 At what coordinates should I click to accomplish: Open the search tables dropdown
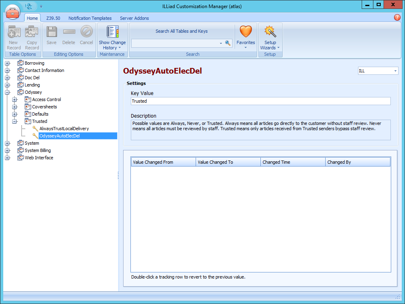(221, 42)
